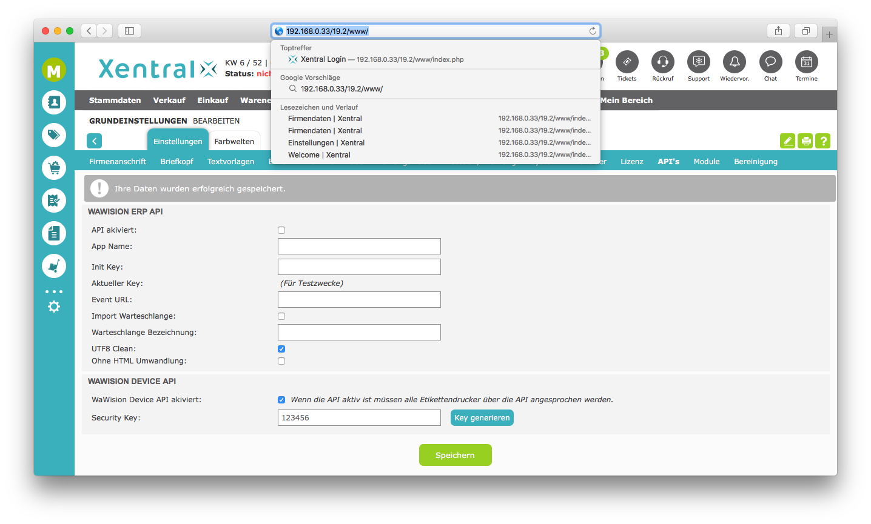871x524 pixels.
Task: Open Wiedervorlage bell icon
Action: point(734,62)
